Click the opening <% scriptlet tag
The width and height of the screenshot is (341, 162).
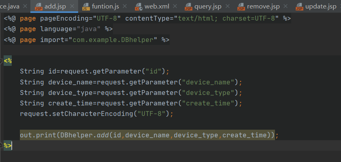[x=8, y=61]
